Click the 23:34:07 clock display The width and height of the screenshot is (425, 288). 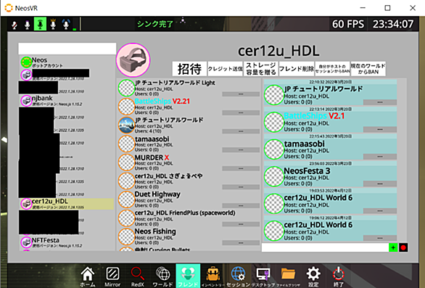[393, 24]
